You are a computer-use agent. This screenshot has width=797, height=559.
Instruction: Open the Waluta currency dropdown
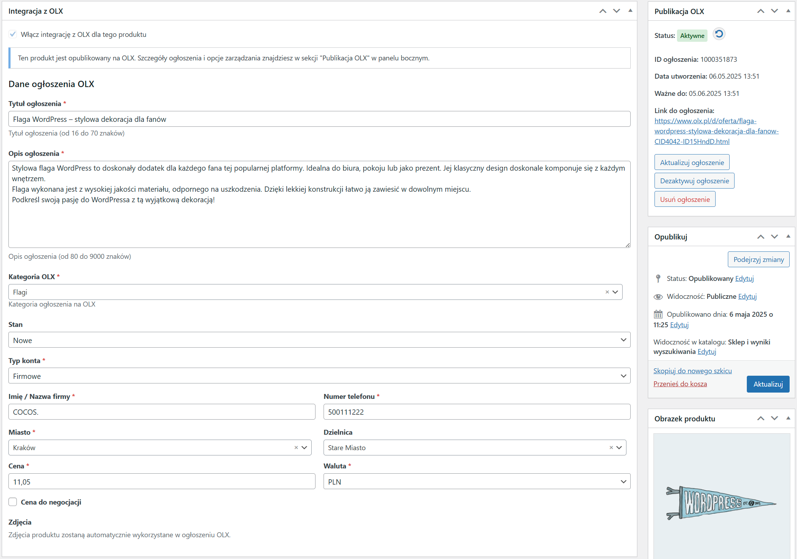click(477, 482)
